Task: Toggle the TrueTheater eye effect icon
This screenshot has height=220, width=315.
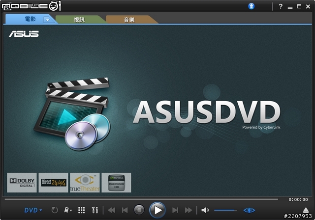Action: pyautogui.click(x=249, y=210)
